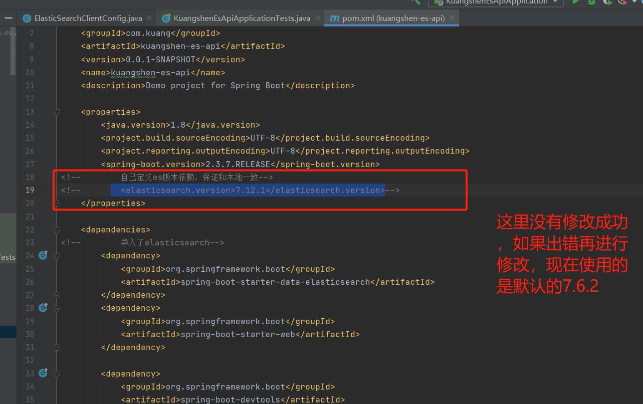643x404 pixels.
Task: Collapse the dependencies block at line 22
Action: (x=56, y=230)
